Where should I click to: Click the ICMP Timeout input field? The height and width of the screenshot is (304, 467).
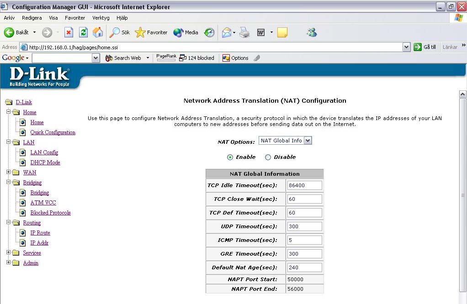[x=304, y=240]
